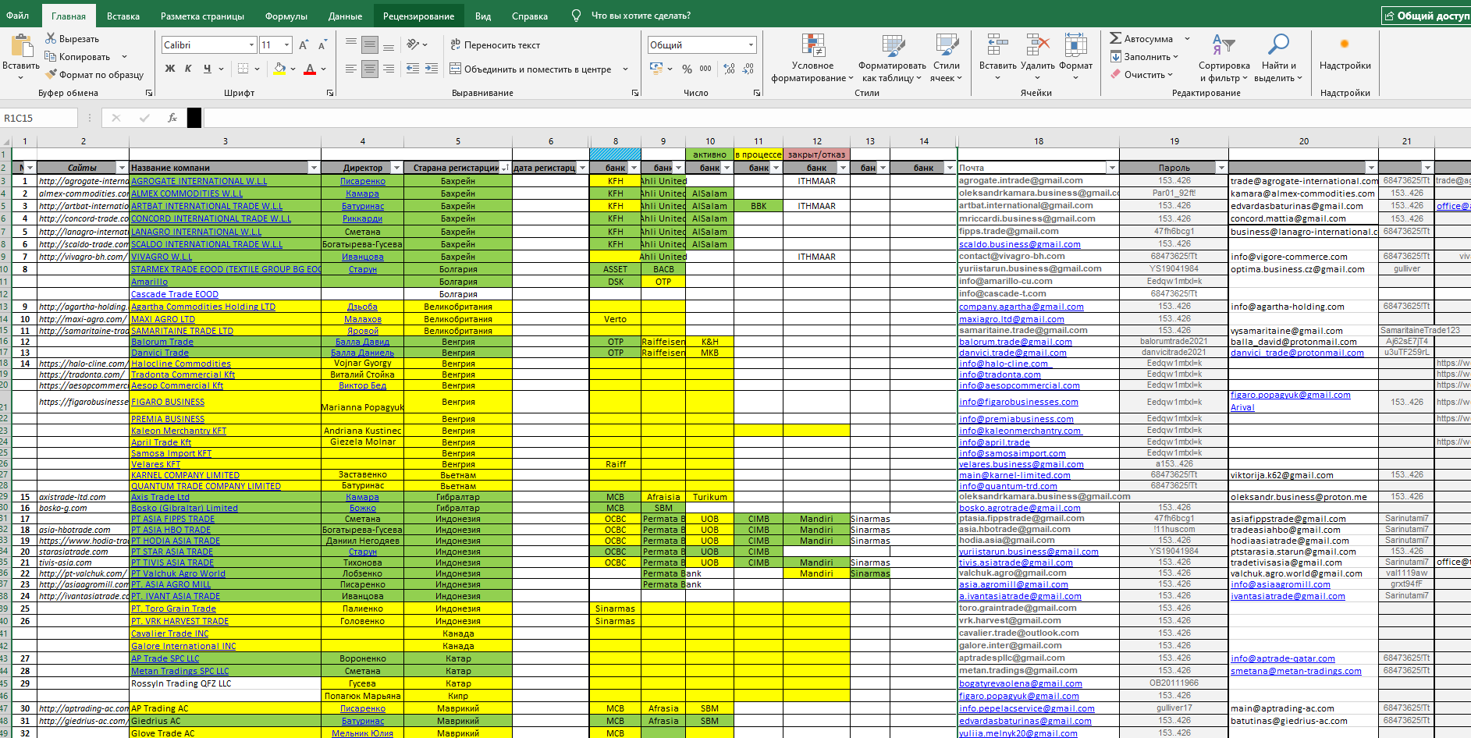
Task: Open the VIVAGRO W.L.L link
Action: 162,257
